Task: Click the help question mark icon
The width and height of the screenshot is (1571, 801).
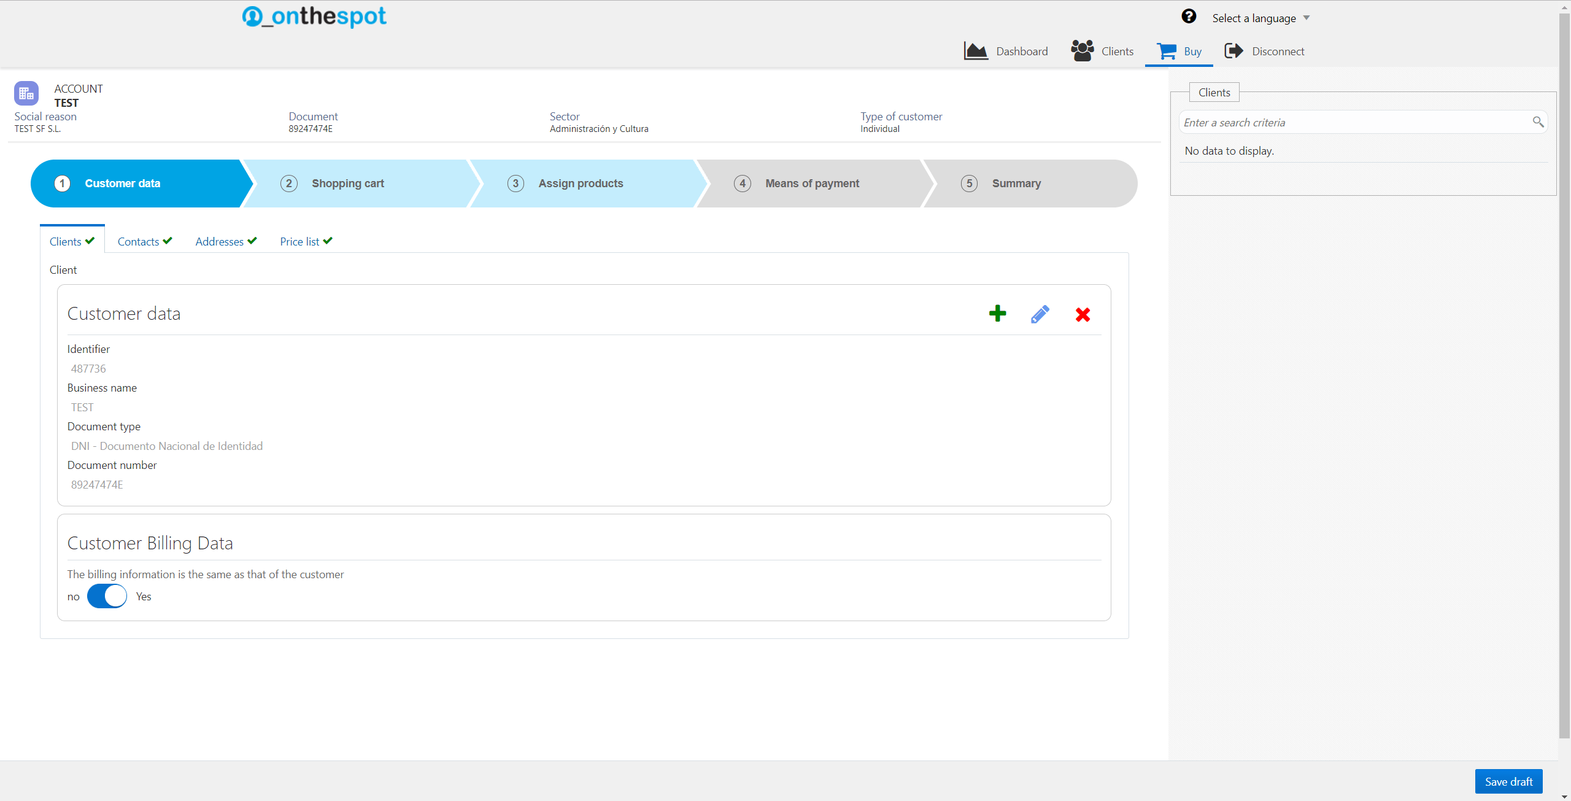Action: point(1189,17)
